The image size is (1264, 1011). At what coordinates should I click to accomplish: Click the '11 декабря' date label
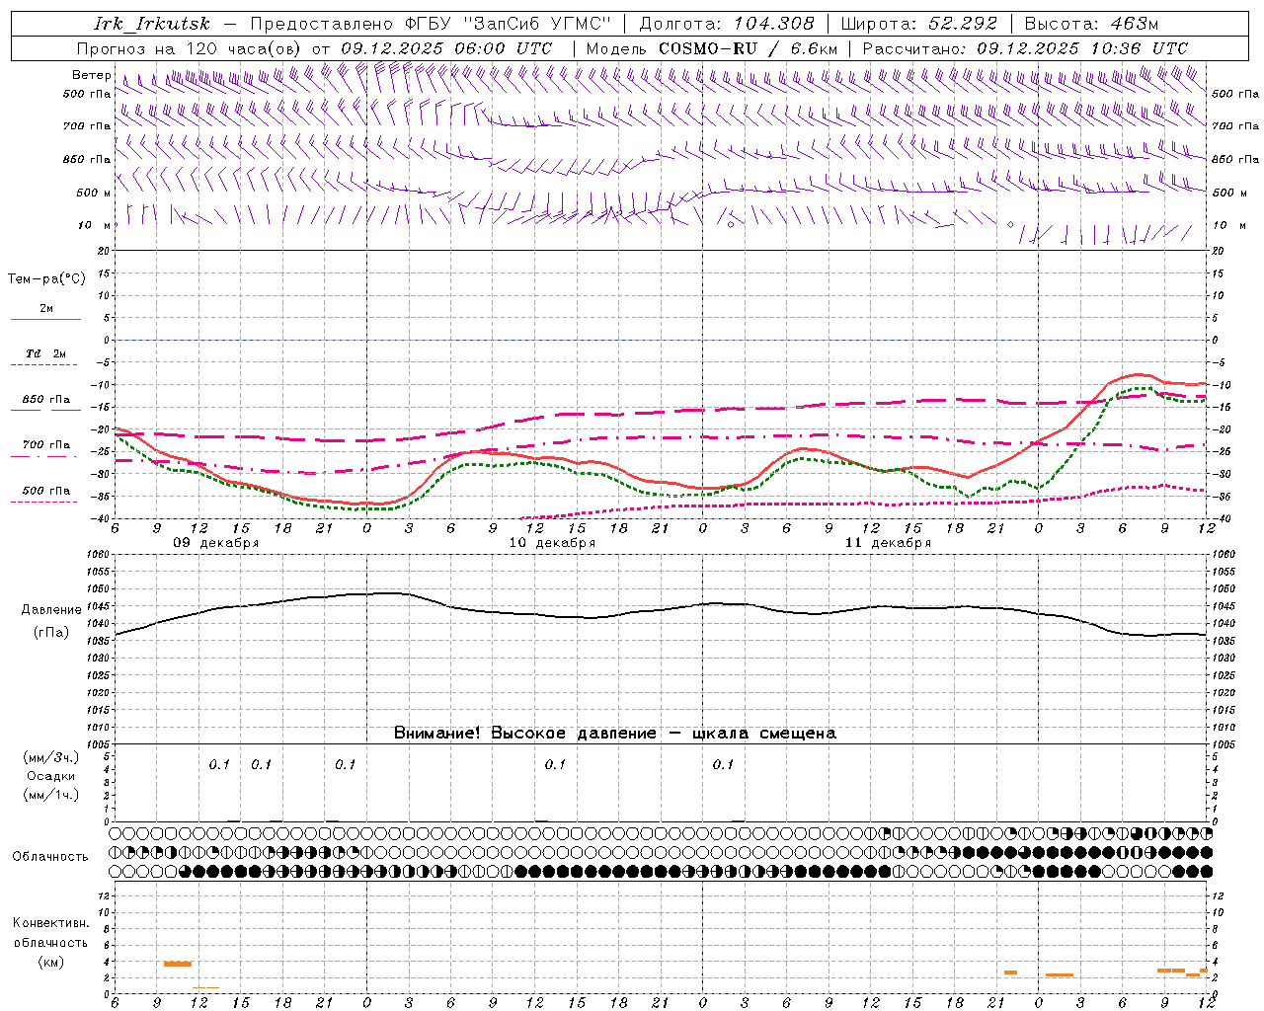888,543
